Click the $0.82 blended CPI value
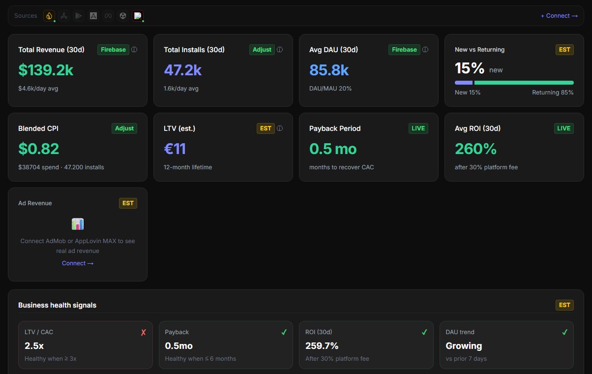The width and height of the screenshot is (592, 374). pos(38,149)
